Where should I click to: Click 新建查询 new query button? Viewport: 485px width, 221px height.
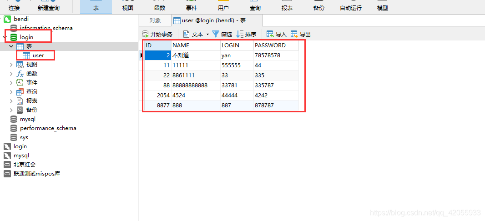[49, 7]
